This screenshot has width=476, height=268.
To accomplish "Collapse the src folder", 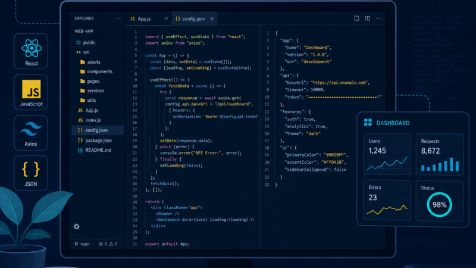I will 83,52.
